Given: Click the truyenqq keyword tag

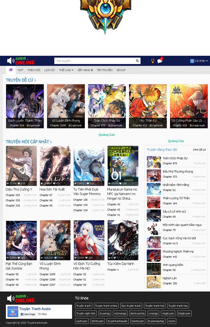Looking at the screenshot, I should [x=104, y=313].
